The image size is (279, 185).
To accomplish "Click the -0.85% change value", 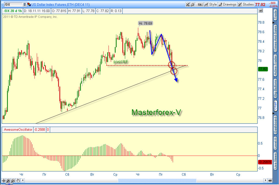I will click(x=273, y=6).
